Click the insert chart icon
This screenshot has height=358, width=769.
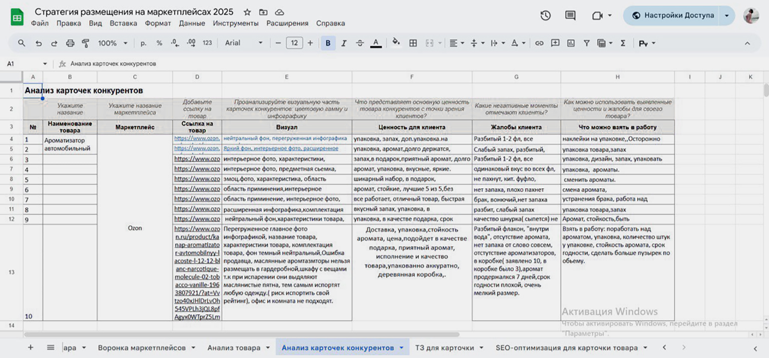tap(571, 43)
